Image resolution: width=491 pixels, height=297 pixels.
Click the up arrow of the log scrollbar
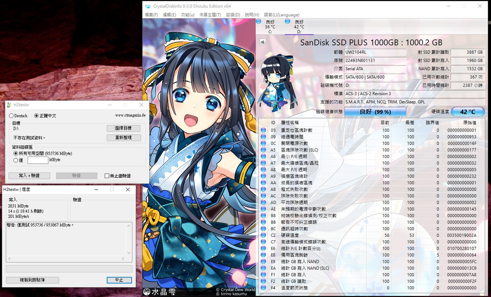click(129, 225)
